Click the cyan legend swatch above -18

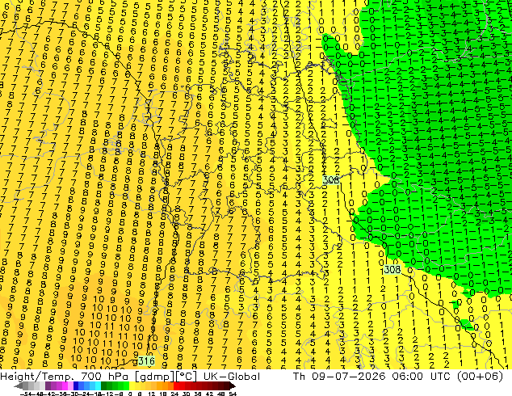pyautogui.click(x=99, y=386)
